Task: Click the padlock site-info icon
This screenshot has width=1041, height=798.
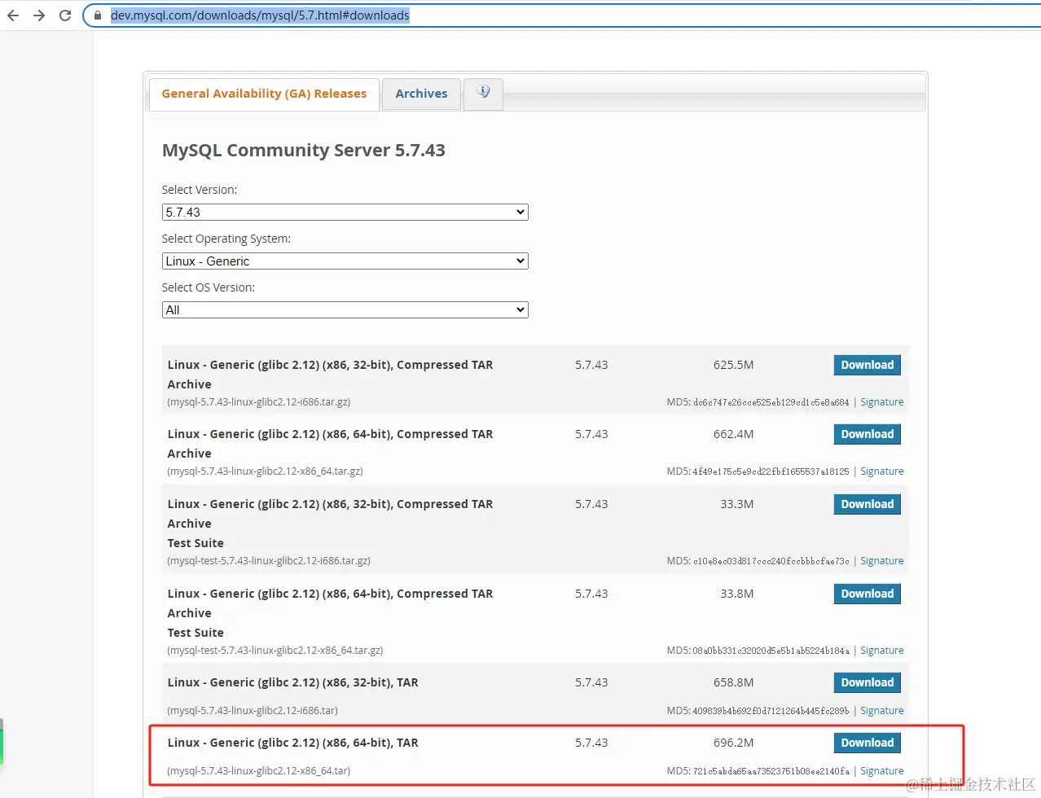Action: point(98,15)
